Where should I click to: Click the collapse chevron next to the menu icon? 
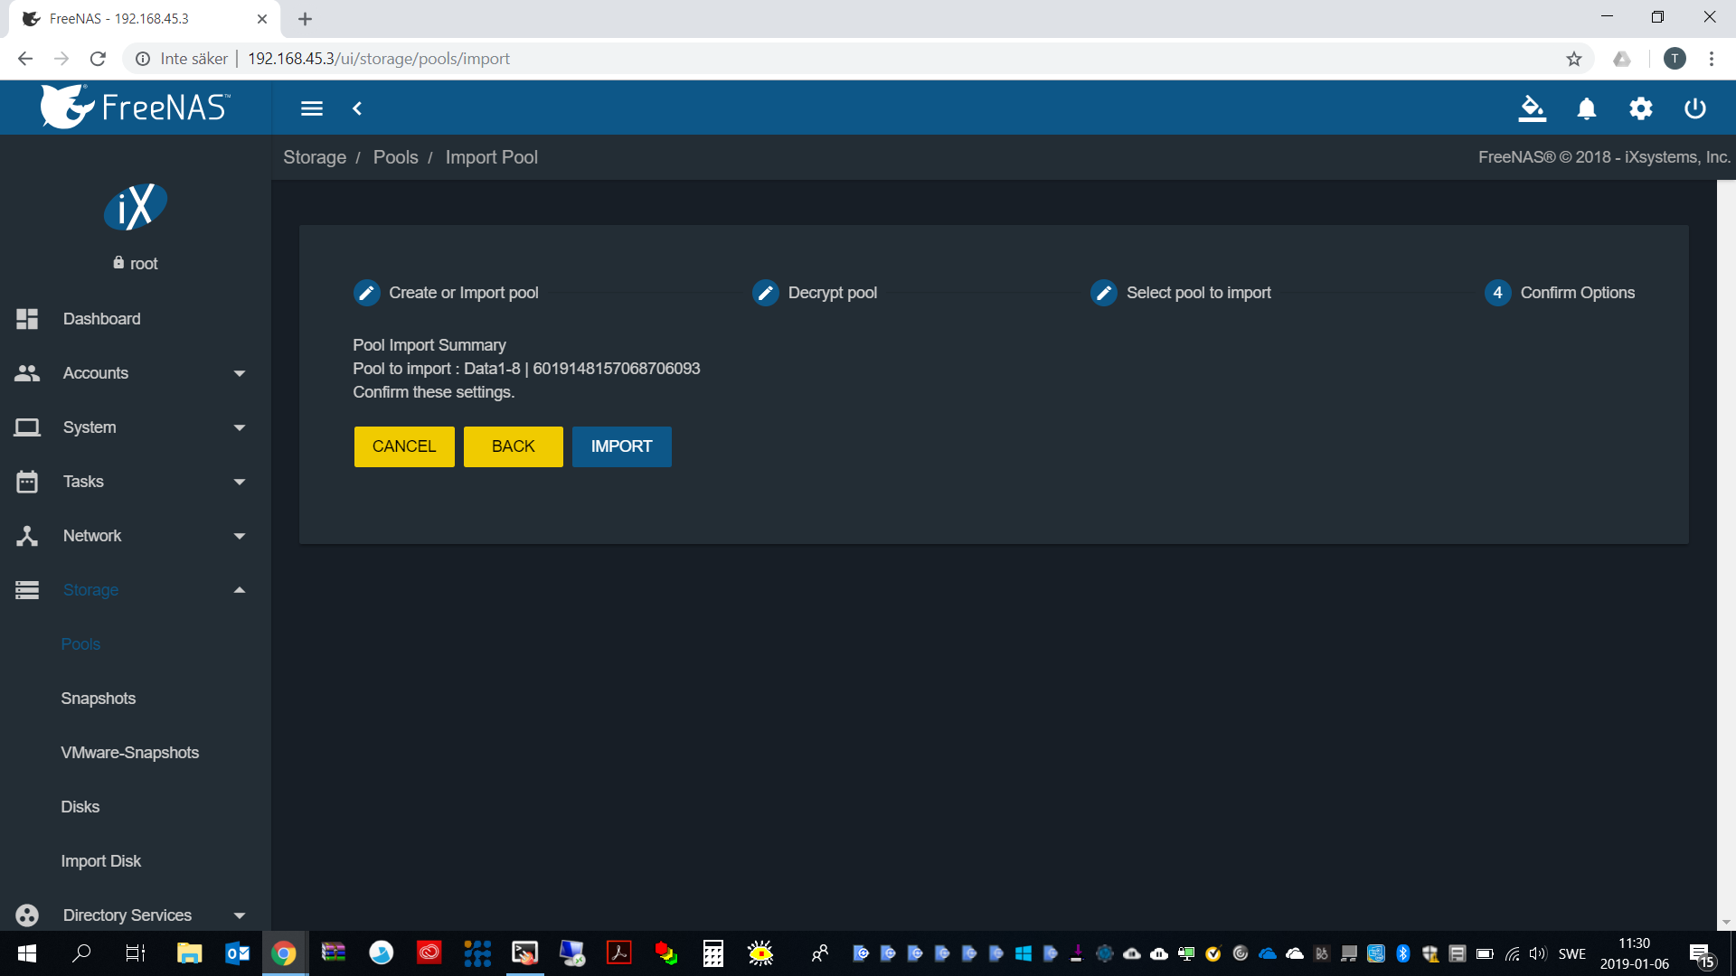coord(357,108)
